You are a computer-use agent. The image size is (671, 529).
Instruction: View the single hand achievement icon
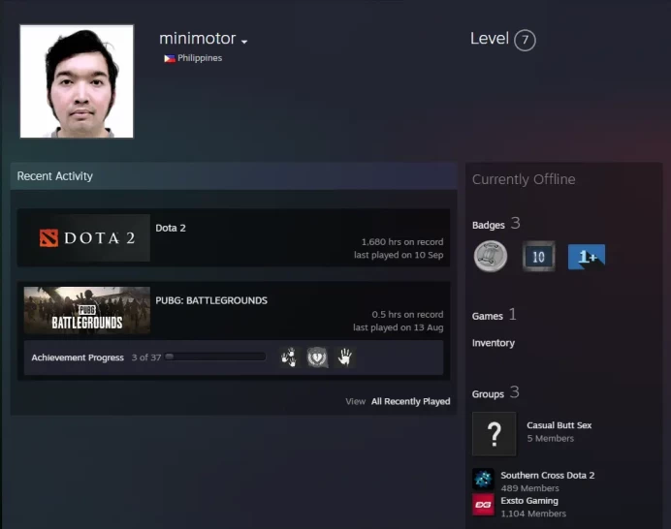345,358
